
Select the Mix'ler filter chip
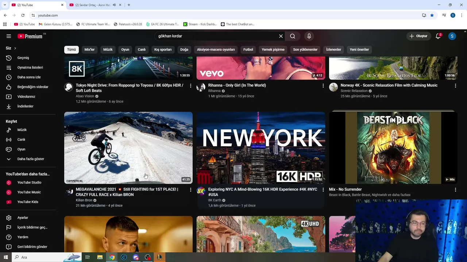[x=89, y=49]
